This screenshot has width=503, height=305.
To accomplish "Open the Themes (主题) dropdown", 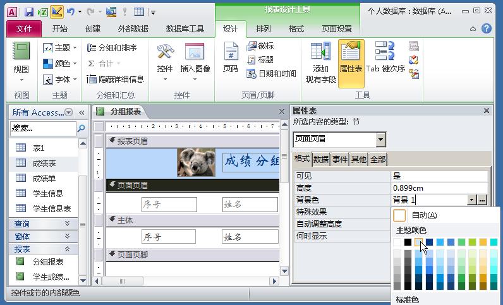I will [x=60, y=48].
